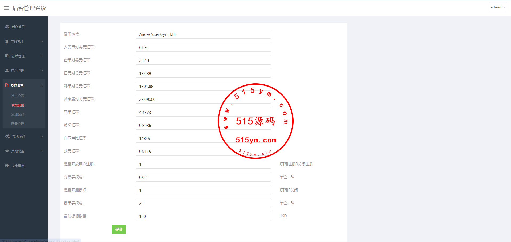Click the bitcoin icon beside 产品管理
511x242 pixels.
coord(7,41)
